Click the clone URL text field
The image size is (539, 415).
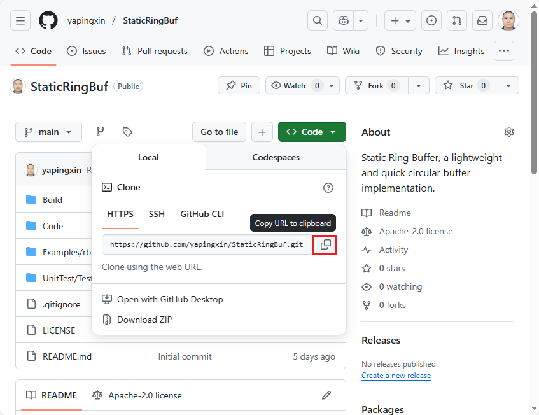(207, 245)
